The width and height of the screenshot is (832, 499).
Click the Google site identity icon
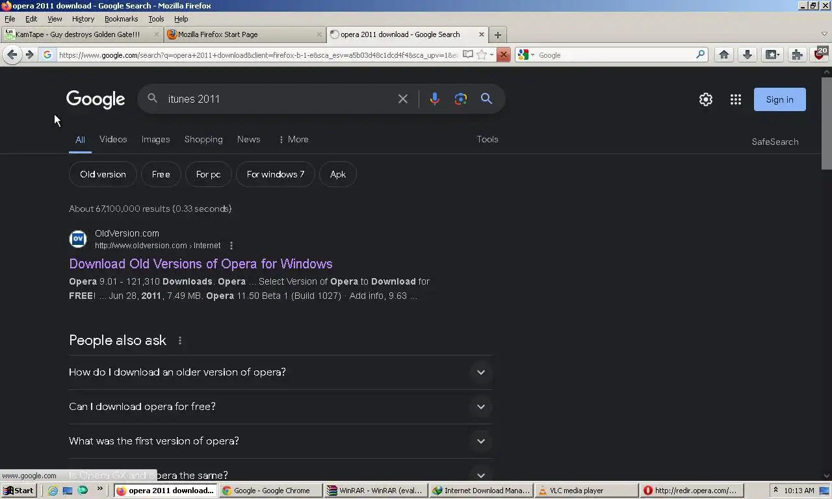coord(47,55)
